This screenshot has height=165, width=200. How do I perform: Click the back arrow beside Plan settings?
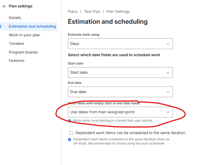(4, 6)
